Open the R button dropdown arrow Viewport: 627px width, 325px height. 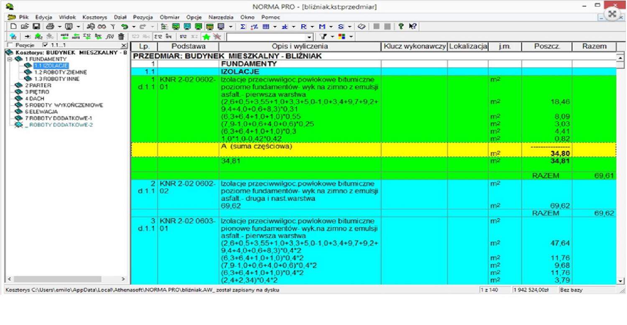[x=312, y=26]
